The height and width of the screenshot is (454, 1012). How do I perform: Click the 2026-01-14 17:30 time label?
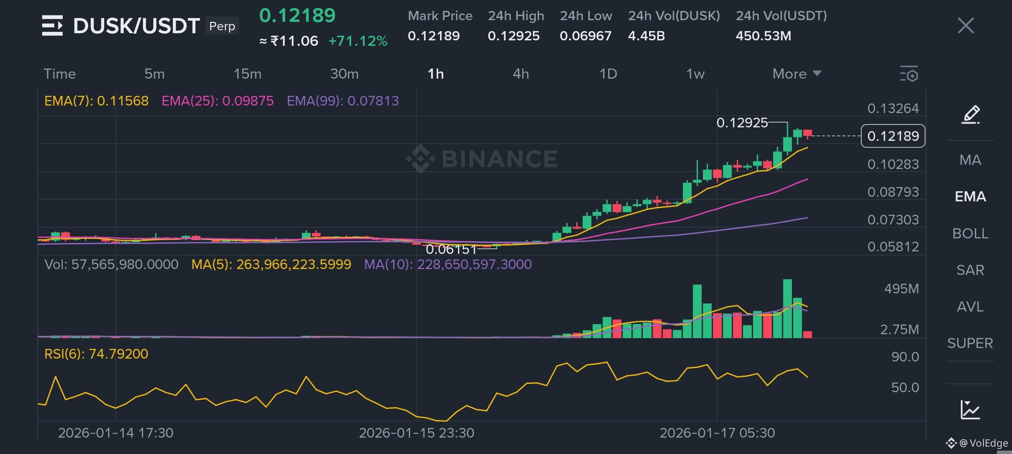[x=116, y=433]
